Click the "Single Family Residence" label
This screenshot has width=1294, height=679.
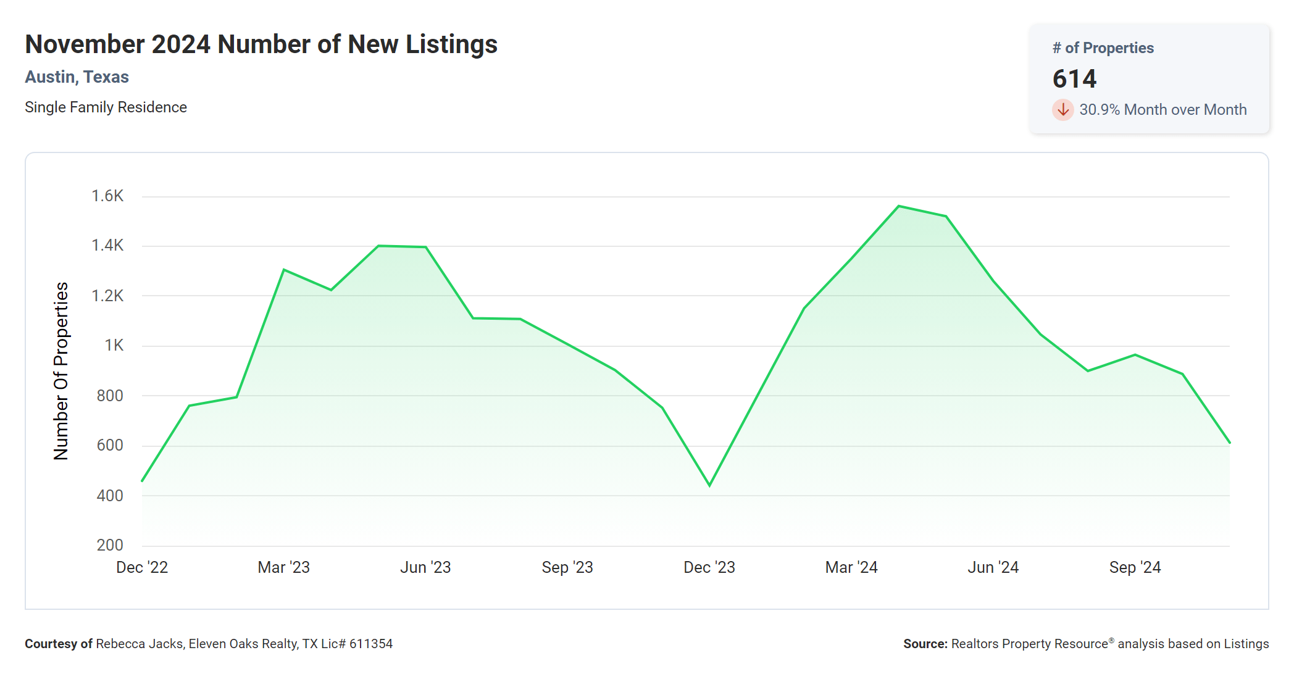[x=106, y=107]
